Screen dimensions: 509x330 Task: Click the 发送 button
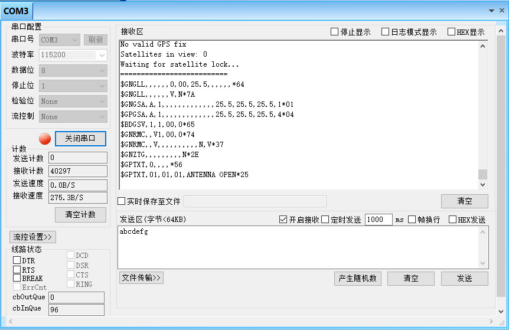pyautogui.click(x=465, y=279)
